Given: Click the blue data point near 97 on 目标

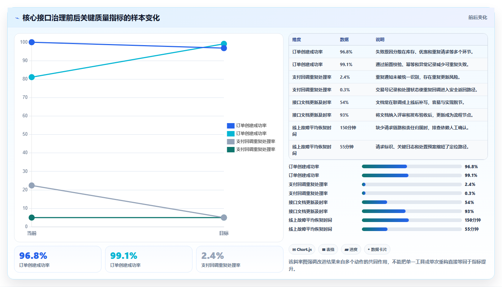Looking at the screenshot, I should click(224, 48).
